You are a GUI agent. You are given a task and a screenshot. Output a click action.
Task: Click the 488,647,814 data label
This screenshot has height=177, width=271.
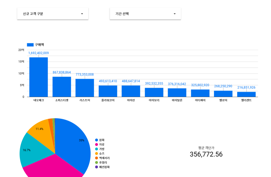coord(131,81)
